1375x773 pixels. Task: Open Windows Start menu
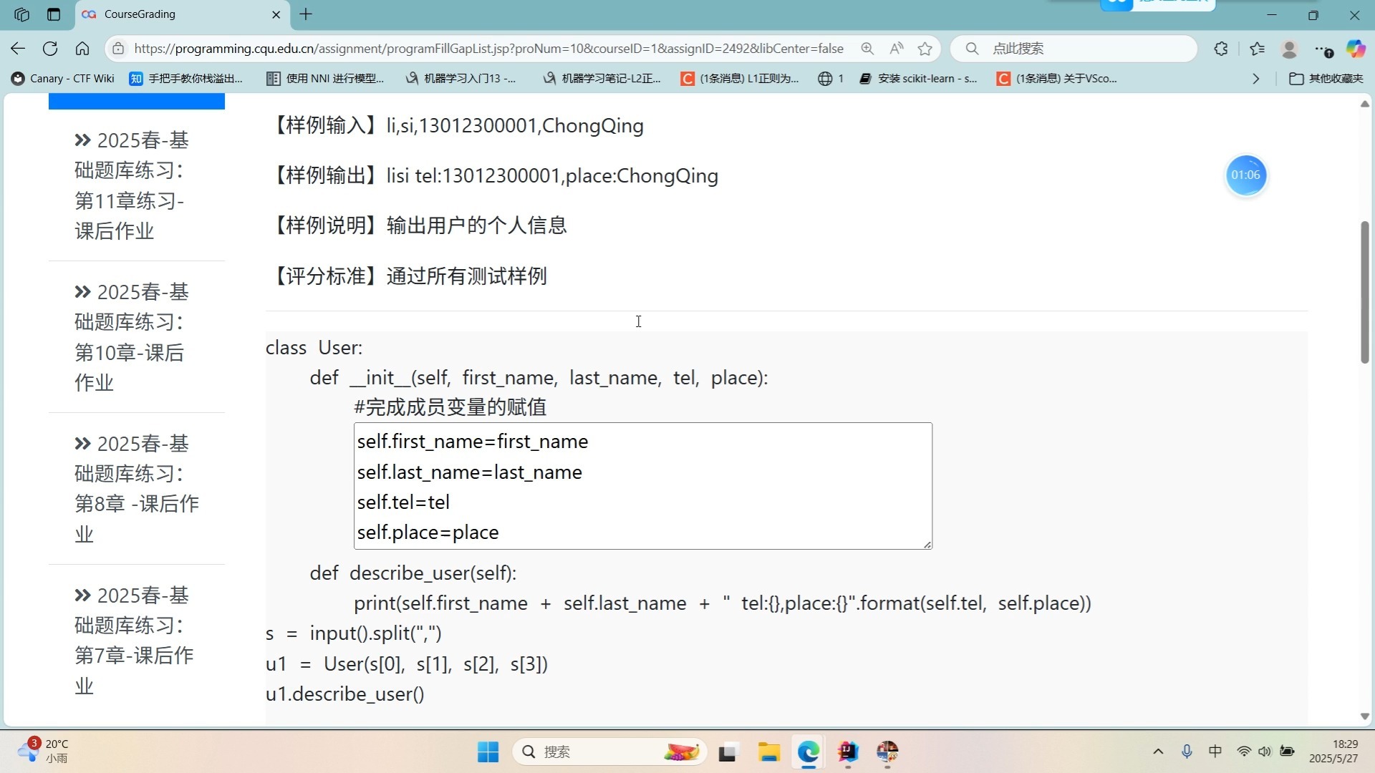click(x=488, y=752)
